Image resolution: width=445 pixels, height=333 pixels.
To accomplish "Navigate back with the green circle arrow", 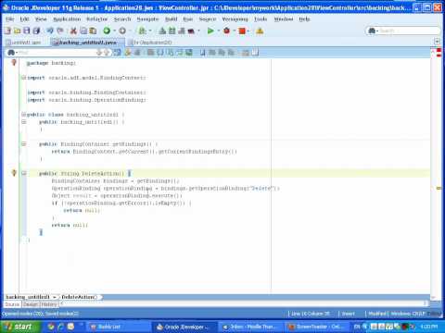I will 107,31.
